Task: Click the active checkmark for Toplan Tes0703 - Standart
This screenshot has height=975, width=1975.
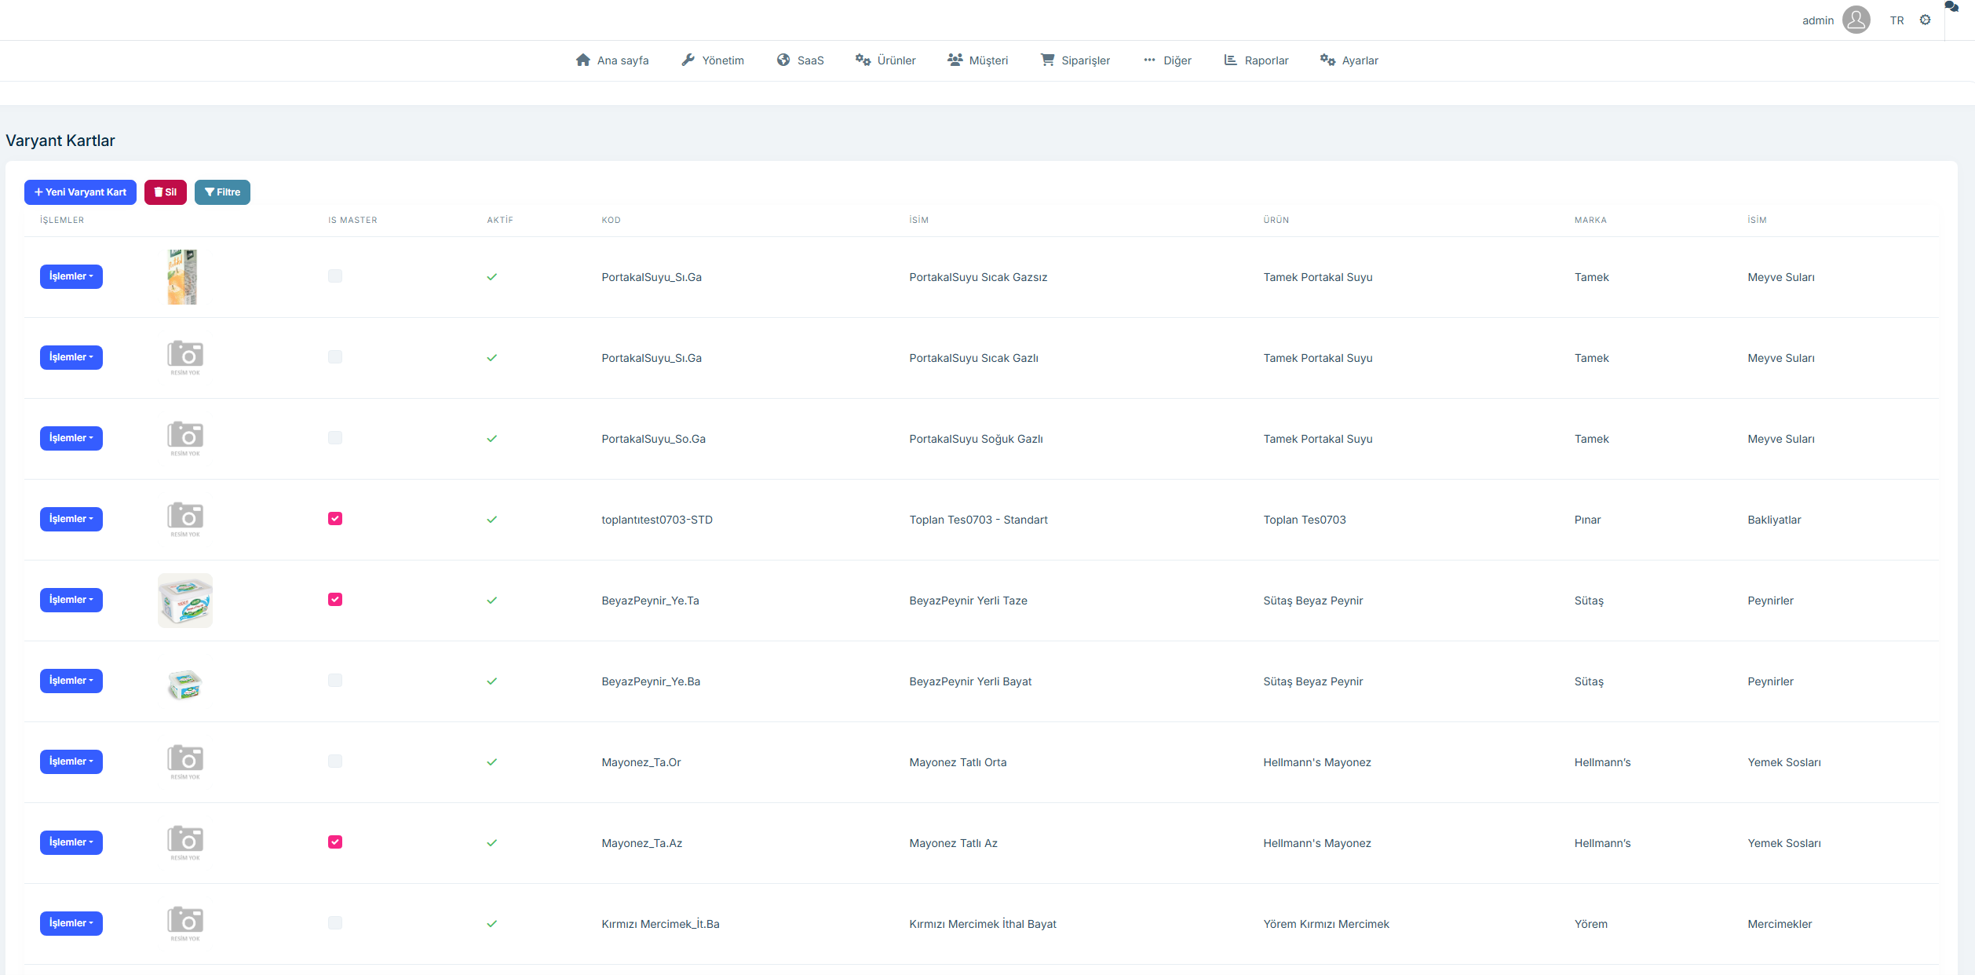Action: 492,520
